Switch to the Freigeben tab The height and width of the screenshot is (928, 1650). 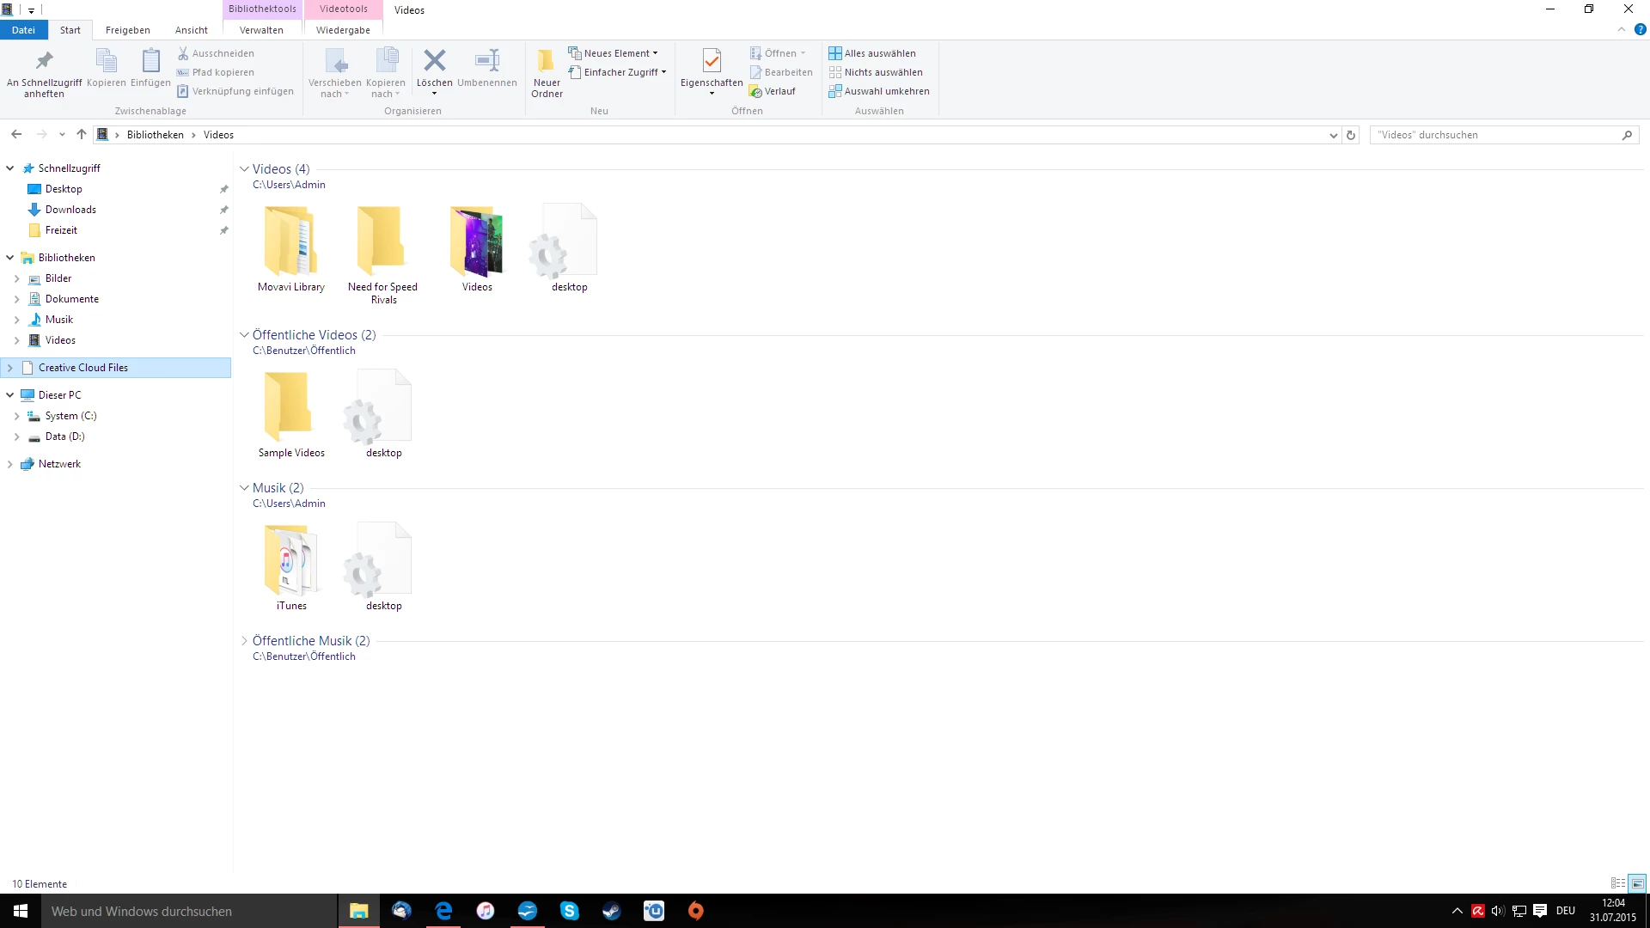point(127,30)
